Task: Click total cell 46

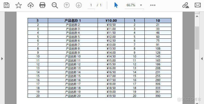Action: click(x=158, y=33)
